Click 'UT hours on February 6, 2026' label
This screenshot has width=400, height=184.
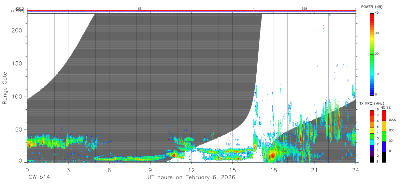tap(192, 177)
